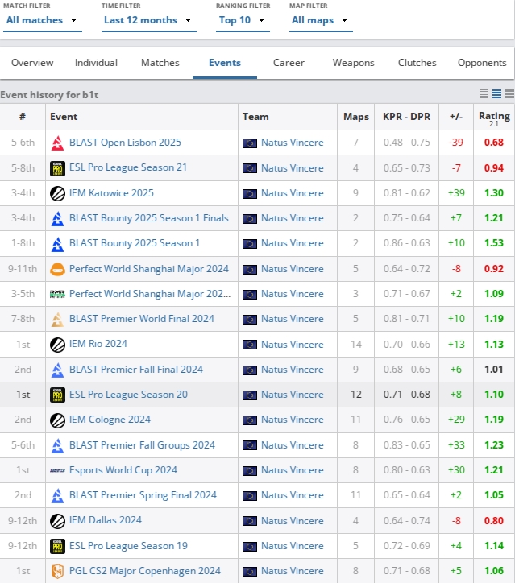Click rating value 0.68
The width and height of the screenshot is (515, 583).
tap(494, 143)
